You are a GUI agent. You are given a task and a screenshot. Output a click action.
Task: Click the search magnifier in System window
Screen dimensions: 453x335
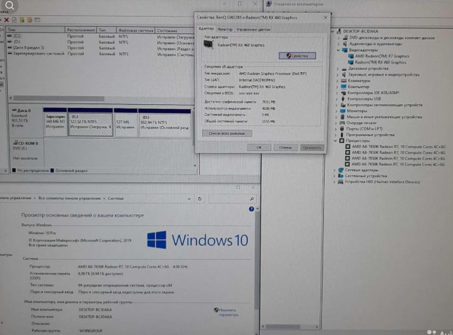tap(252, 199)
